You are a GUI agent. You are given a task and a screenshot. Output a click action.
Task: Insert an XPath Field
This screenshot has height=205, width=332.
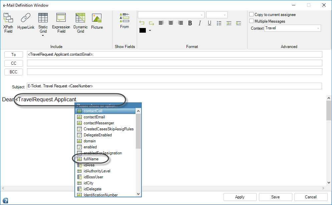pyautogui.click(x=8, y=23)
